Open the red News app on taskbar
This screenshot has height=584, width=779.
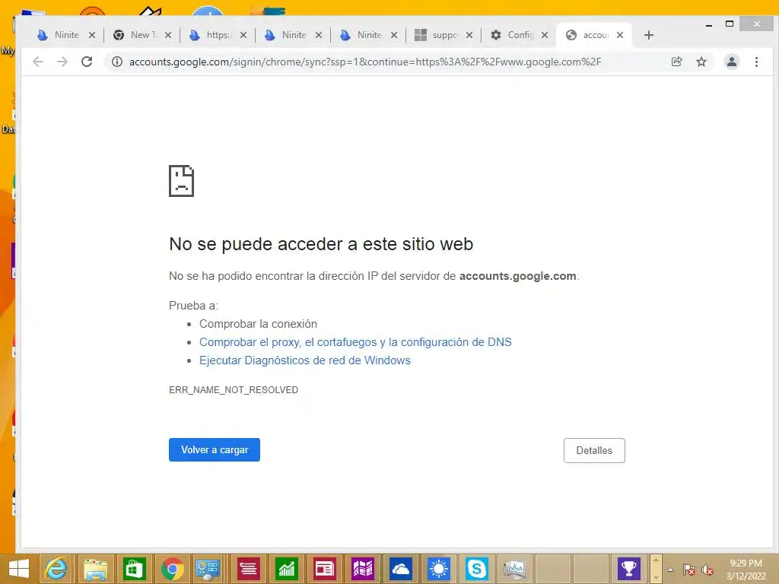pos(325,569)
